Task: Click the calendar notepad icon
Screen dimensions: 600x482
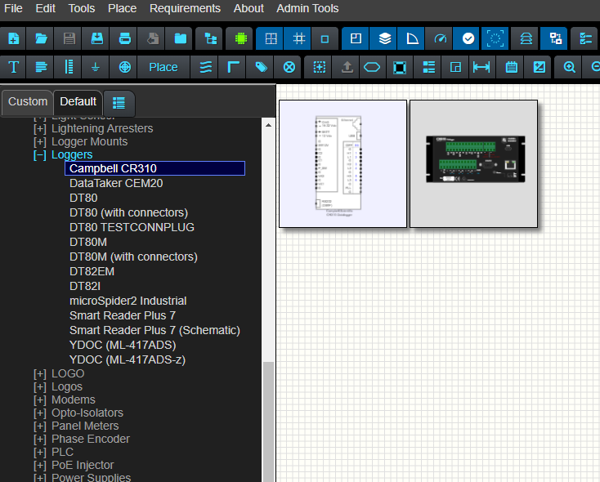Action: (511, 67)
